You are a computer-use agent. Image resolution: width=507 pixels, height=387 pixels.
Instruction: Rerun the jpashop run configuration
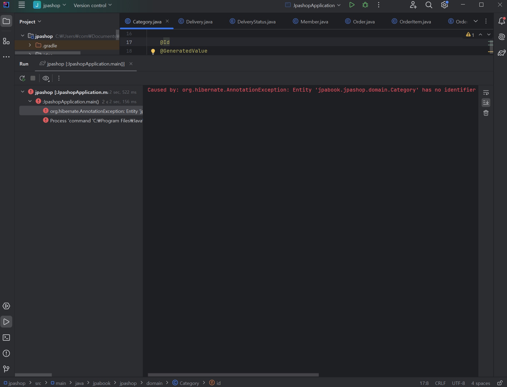click(x=22, y=78)
